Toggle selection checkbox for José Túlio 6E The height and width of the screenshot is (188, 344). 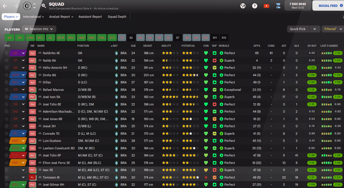coord(7,104)
